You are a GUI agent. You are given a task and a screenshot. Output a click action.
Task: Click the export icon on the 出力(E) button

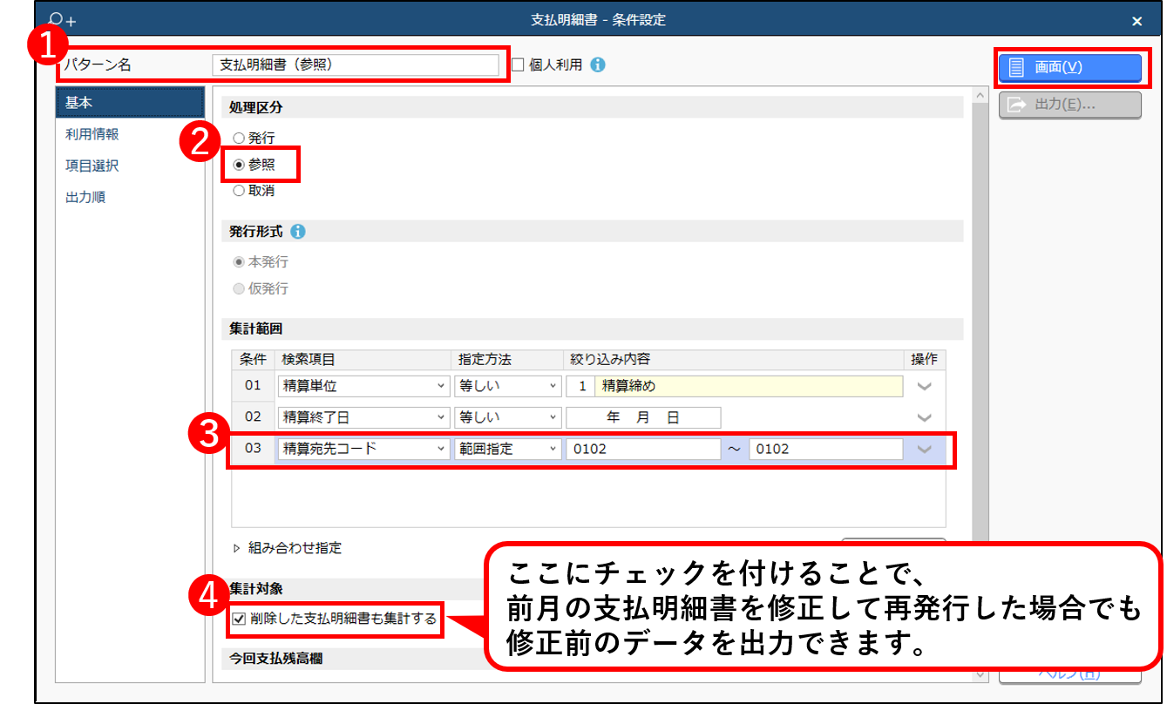point(1016,105)
